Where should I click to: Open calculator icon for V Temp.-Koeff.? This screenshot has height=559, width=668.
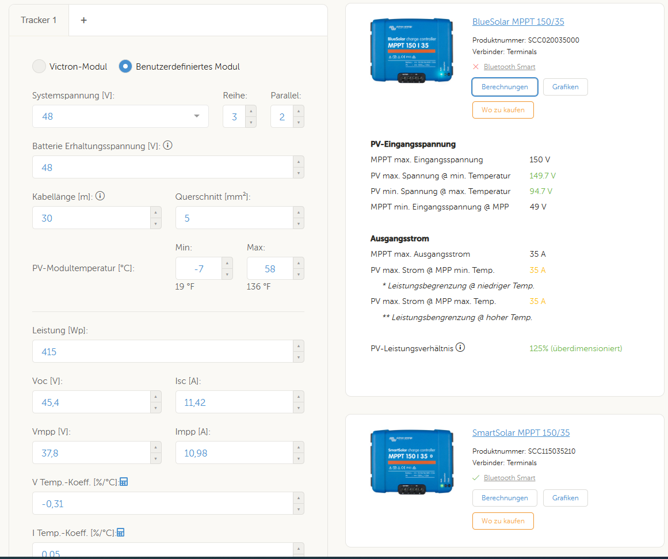(124, 482)
